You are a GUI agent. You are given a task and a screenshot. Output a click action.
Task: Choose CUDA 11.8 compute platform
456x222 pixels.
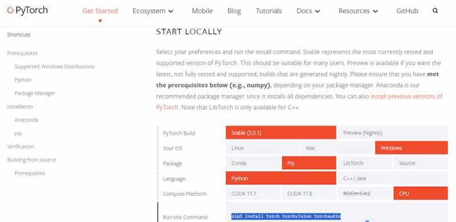309,193
